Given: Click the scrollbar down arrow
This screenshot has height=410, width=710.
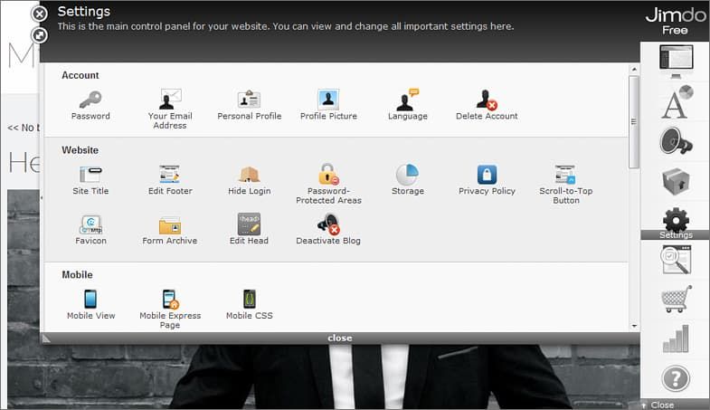Looking at the screenshot, I should click(634, 326).
